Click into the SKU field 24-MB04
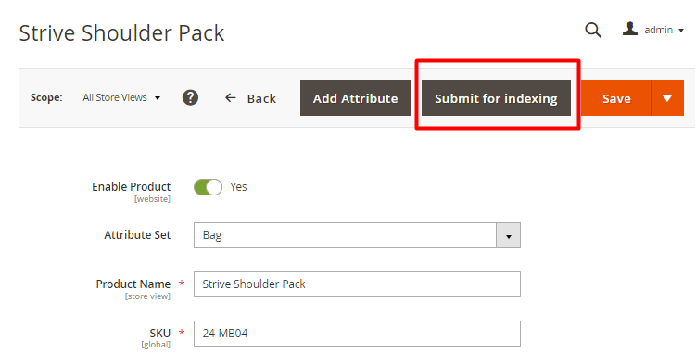The width and height of the screenshot is (696, 353). (x=357, y=334)
